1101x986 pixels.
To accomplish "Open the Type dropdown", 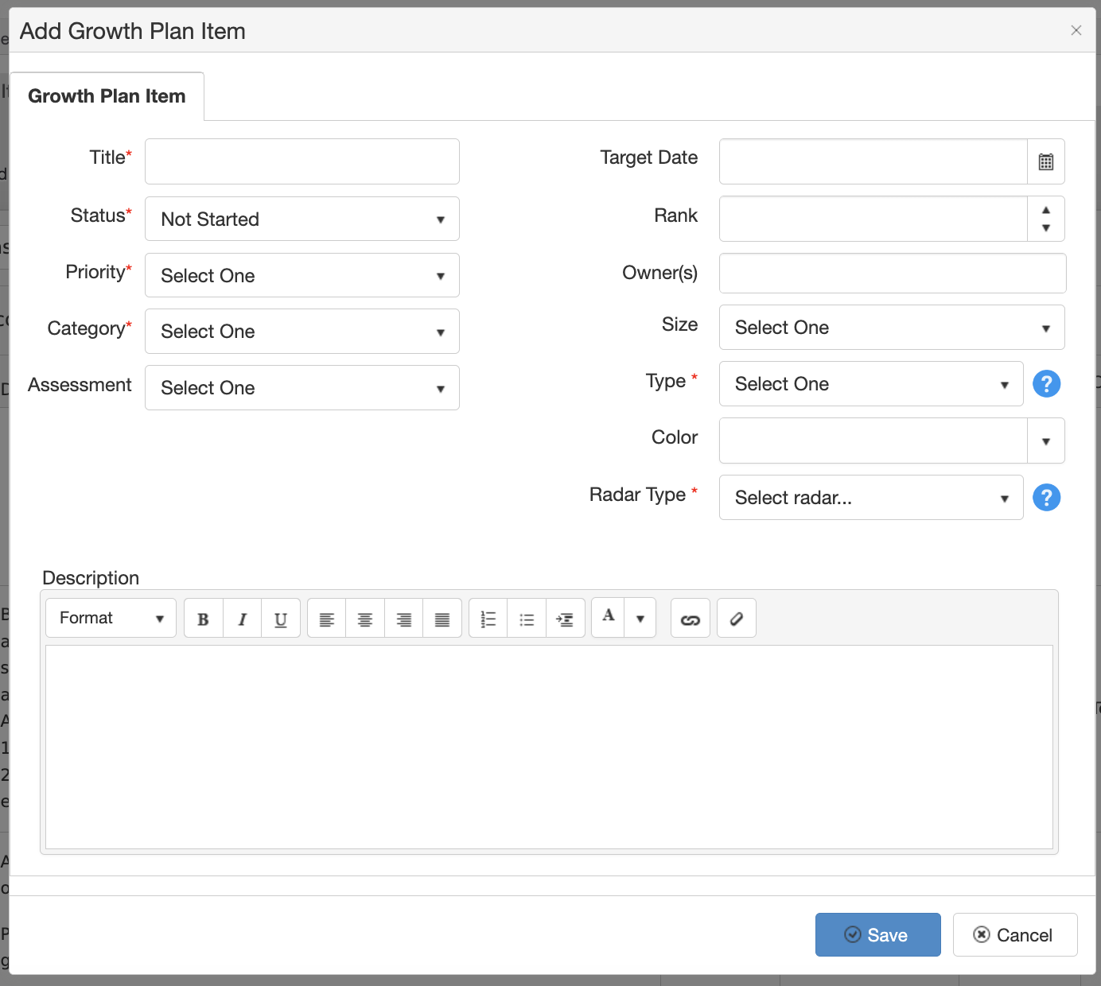I will pos(871,384).
